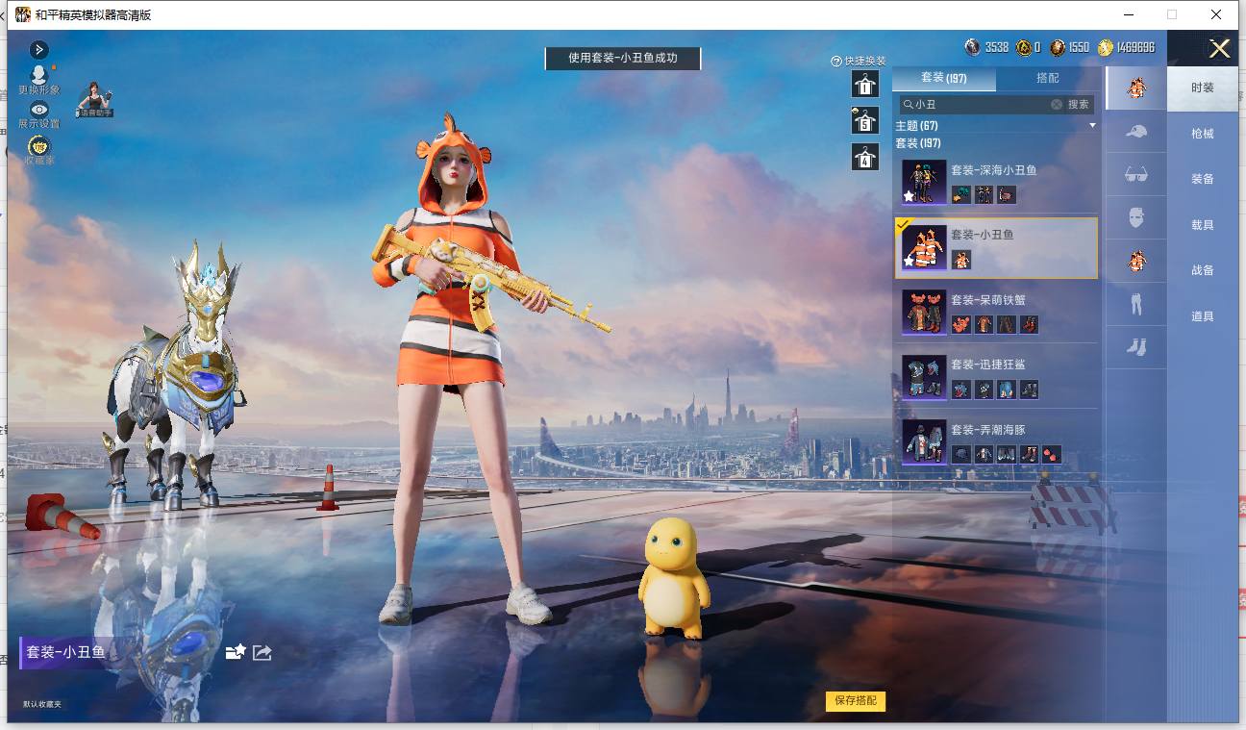This screenshot has height=730, width=1246.
Task: Select quick-change hanger preset 1
Action: (865, 85)
